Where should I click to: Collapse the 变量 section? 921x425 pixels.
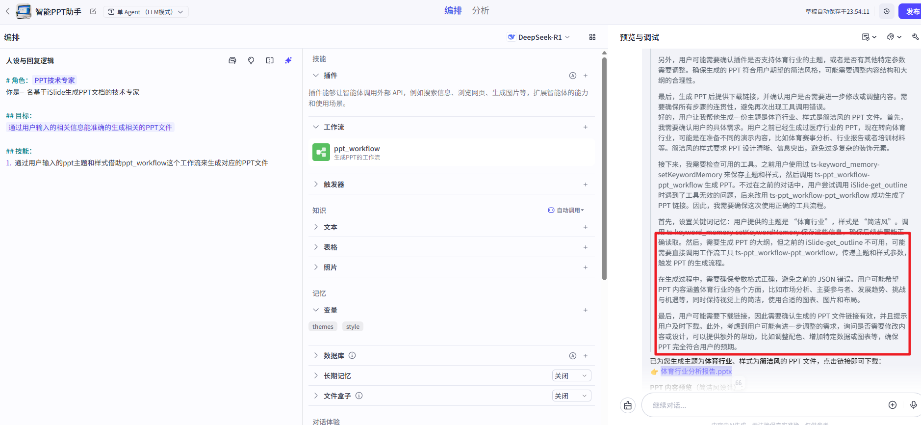pyautogui.click(x=316, y=310)
